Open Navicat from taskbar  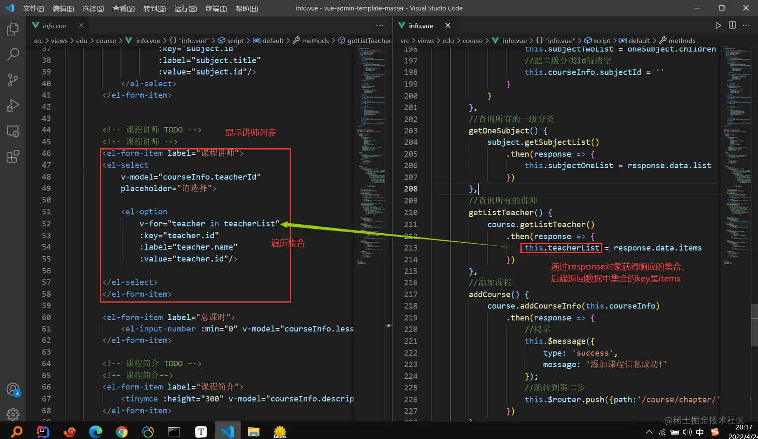click(x=148, y=431)
